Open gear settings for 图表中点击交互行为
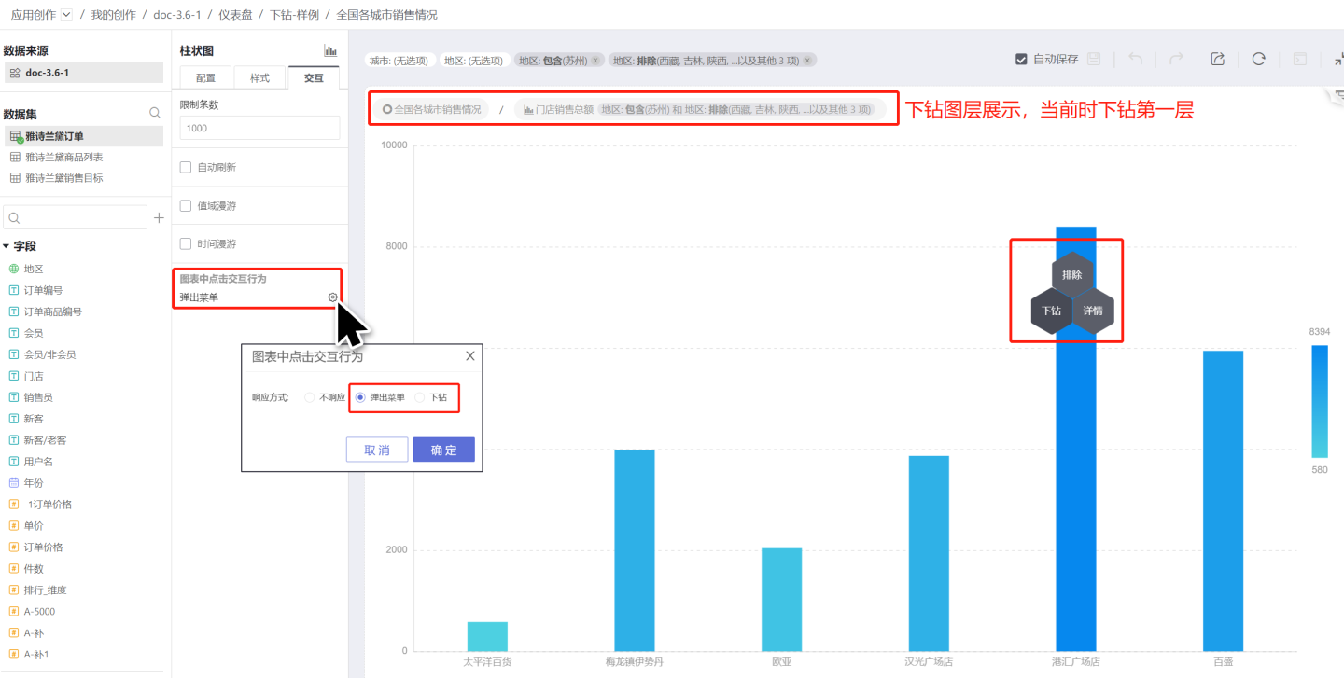 [x=332, y=297]
